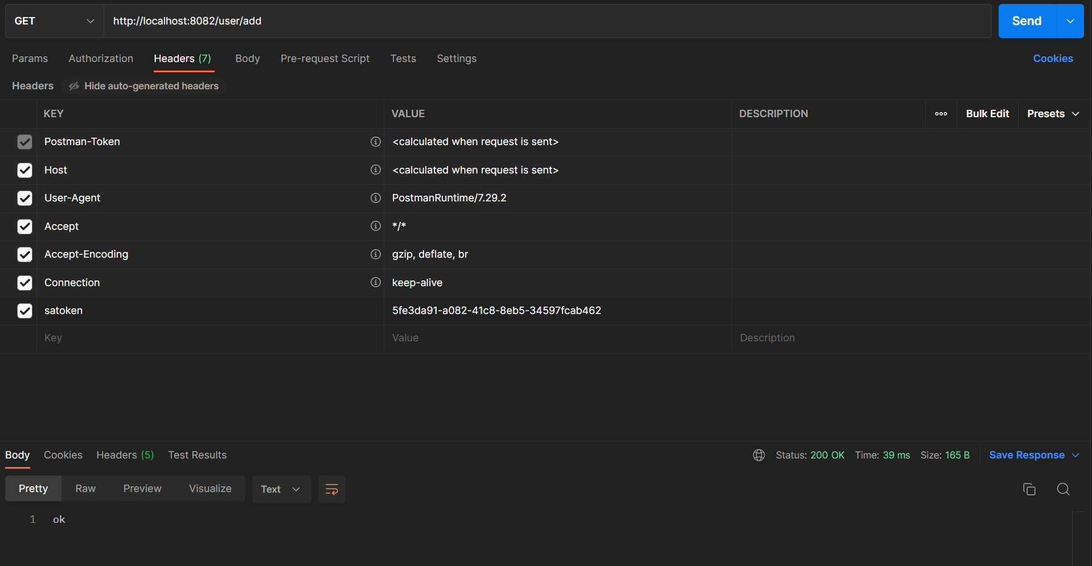This screenshot has height=566, width=1092.
Task: Click the search response icon
Action: coord(1063,489)
